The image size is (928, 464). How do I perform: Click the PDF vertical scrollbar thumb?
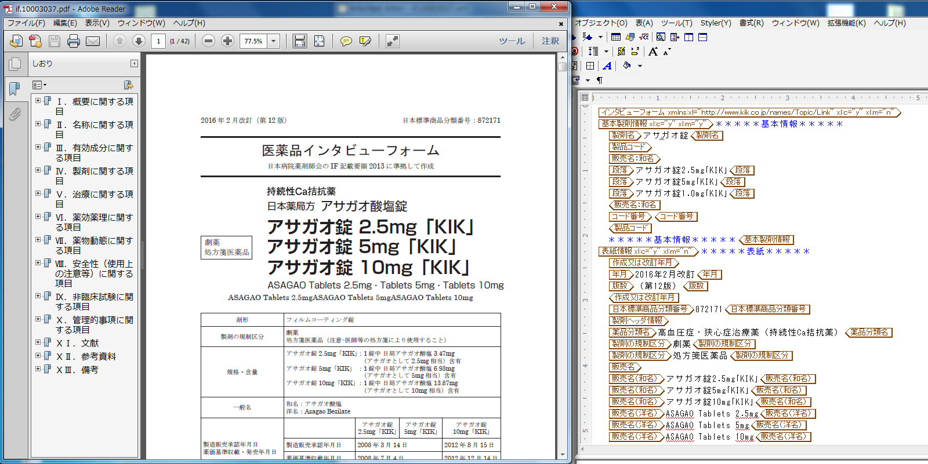pos(562,67)
